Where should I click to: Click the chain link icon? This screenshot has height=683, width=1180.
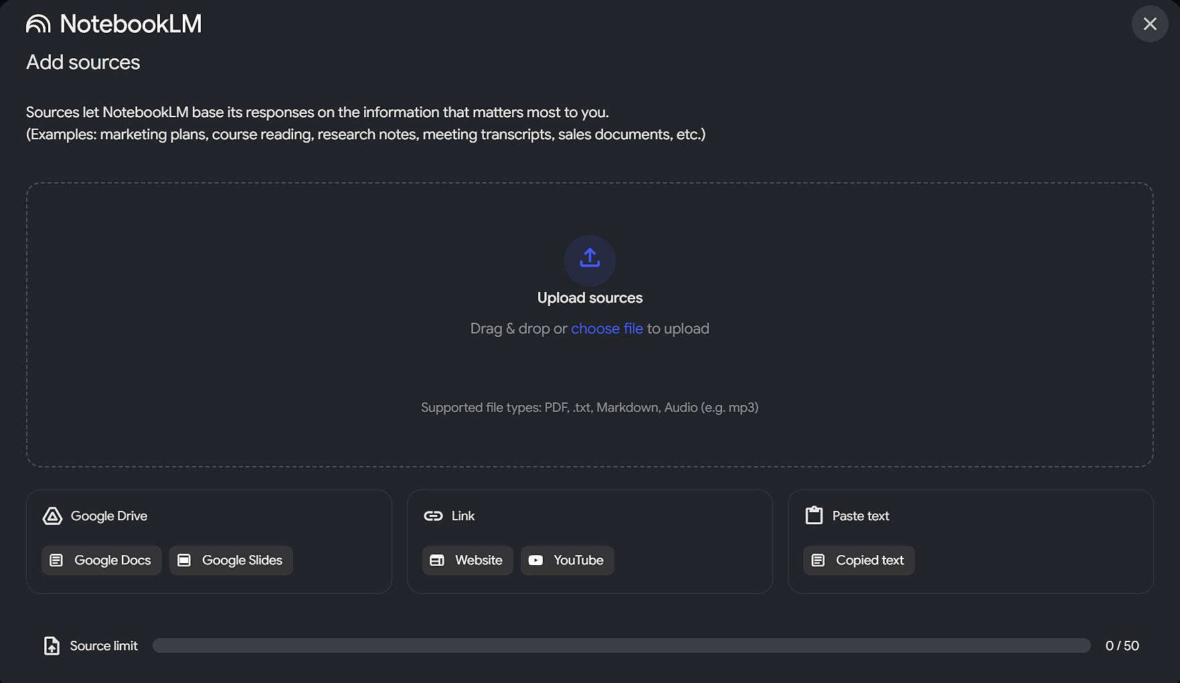(x=433, y=516)
